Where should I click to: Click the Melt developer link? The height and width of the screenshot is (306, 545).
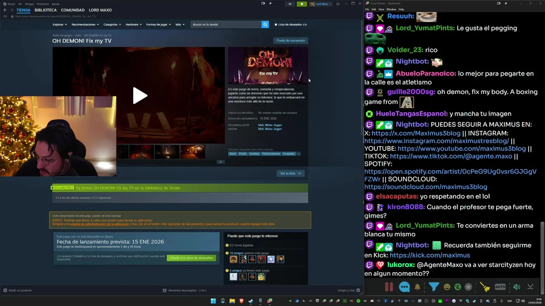tap(261, 125)
